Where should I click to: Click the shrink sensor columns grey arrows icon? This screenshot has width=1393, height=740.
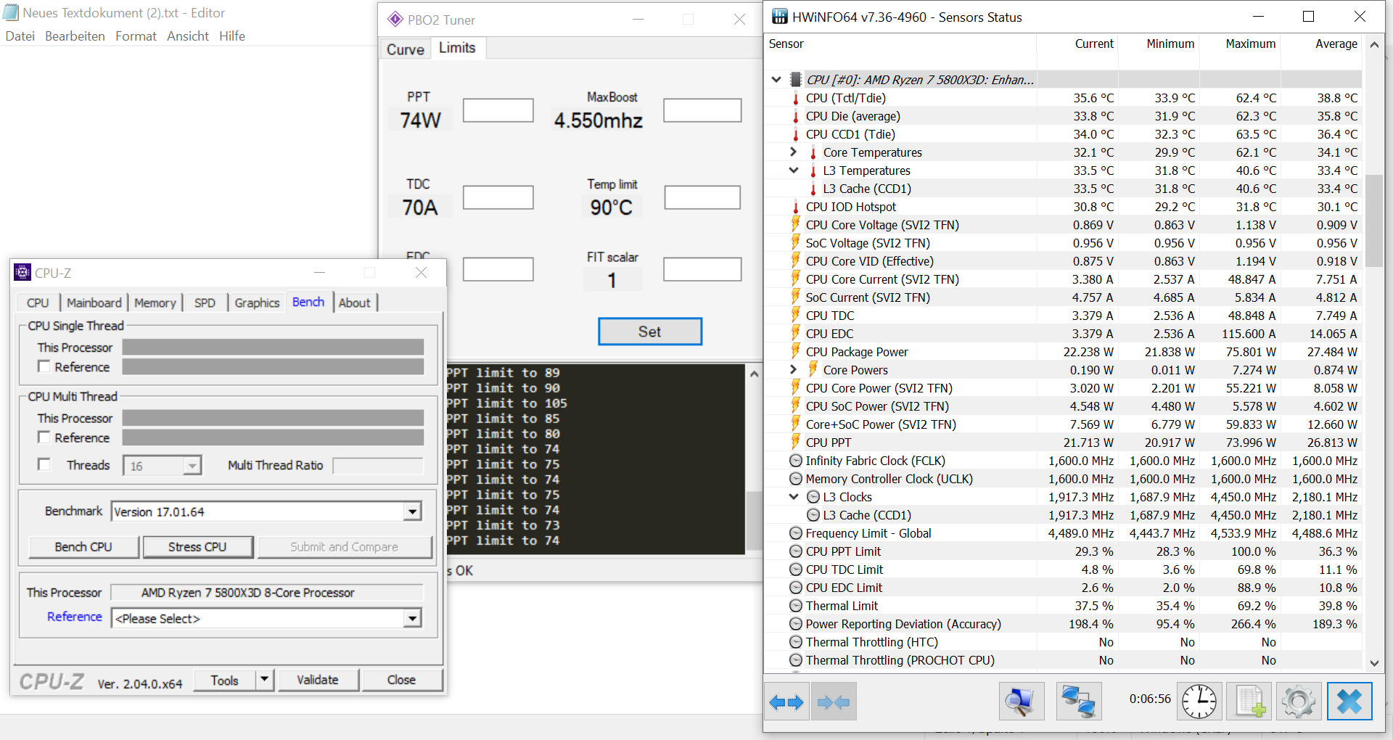point(833,702)
